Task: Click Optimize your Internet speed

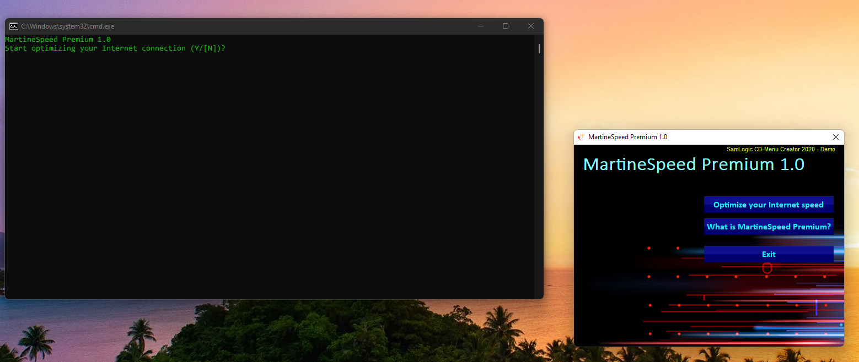Action: [x=769, y=204]
